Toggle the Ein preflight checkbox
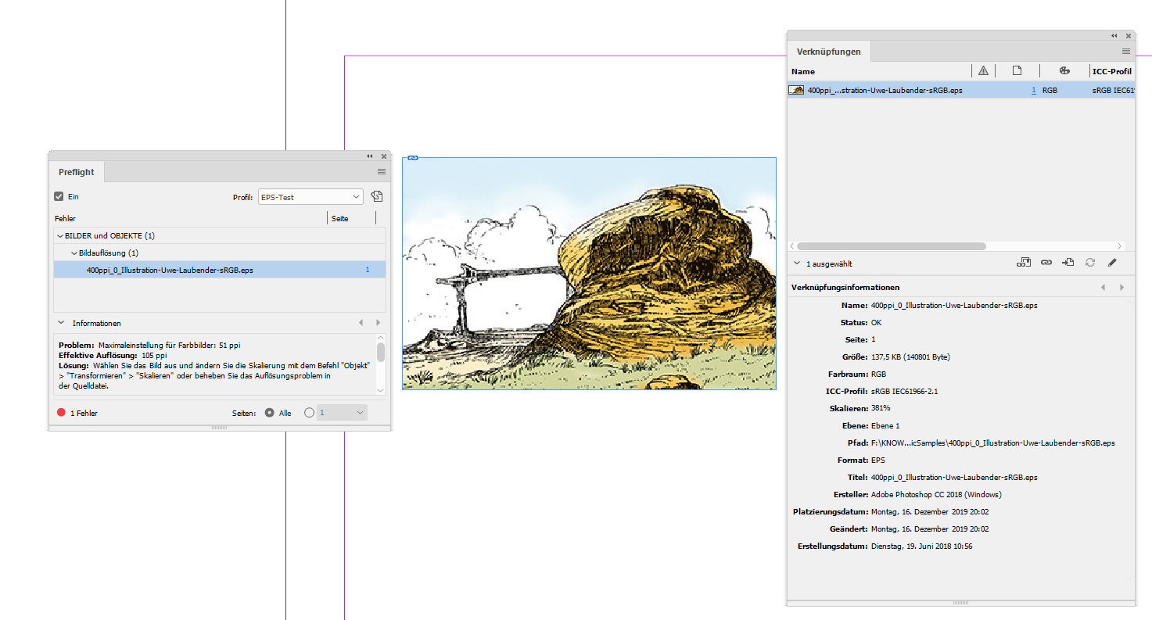 coord(59,197)
